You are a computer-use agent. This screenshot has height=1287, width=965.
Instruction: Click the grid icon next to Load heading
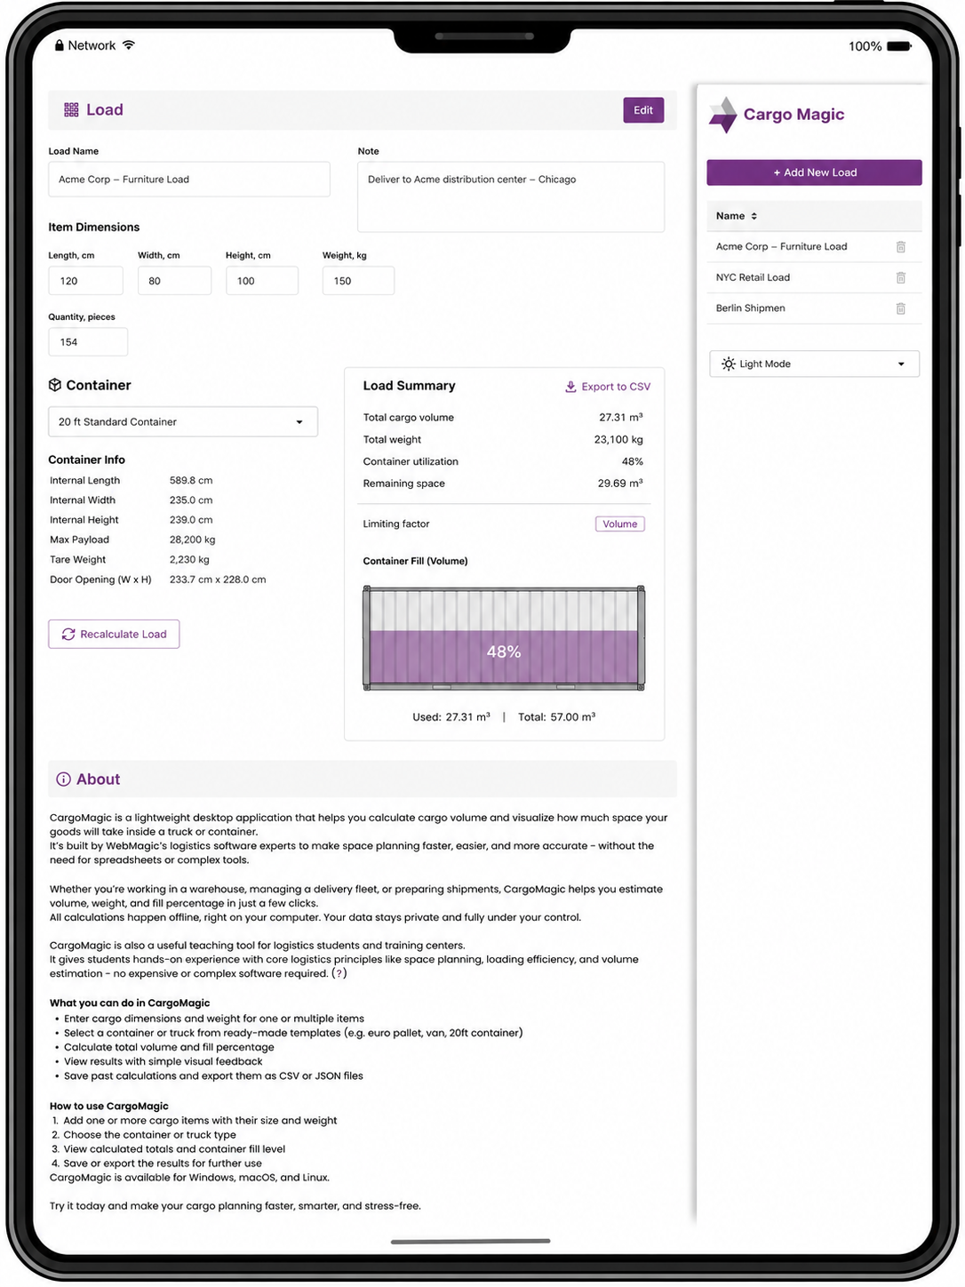pyautogui.click(x=71, y=110)
